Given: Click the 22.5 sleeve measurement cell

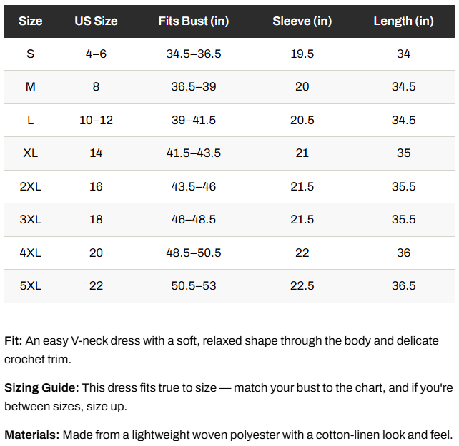Looking at the screenshot, I should [x=302, y=286].
